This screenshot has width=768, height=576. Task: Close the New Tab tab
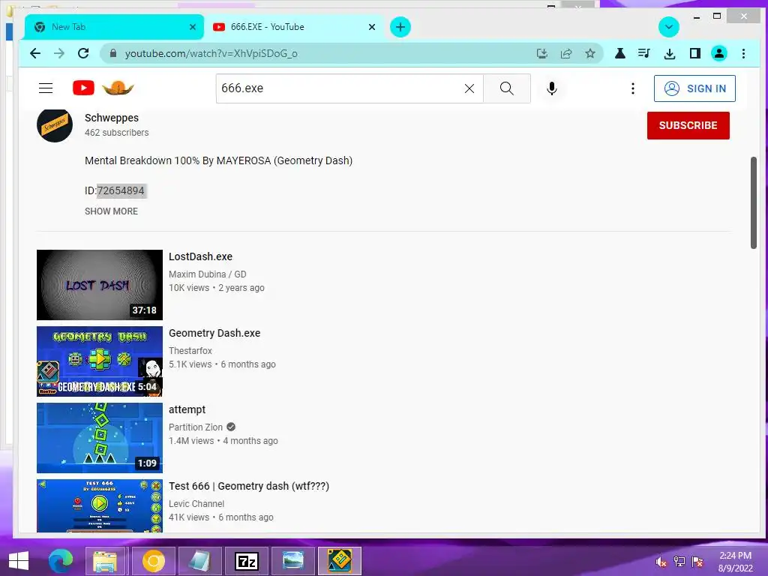pyautogui.click(x=193, y=27)
